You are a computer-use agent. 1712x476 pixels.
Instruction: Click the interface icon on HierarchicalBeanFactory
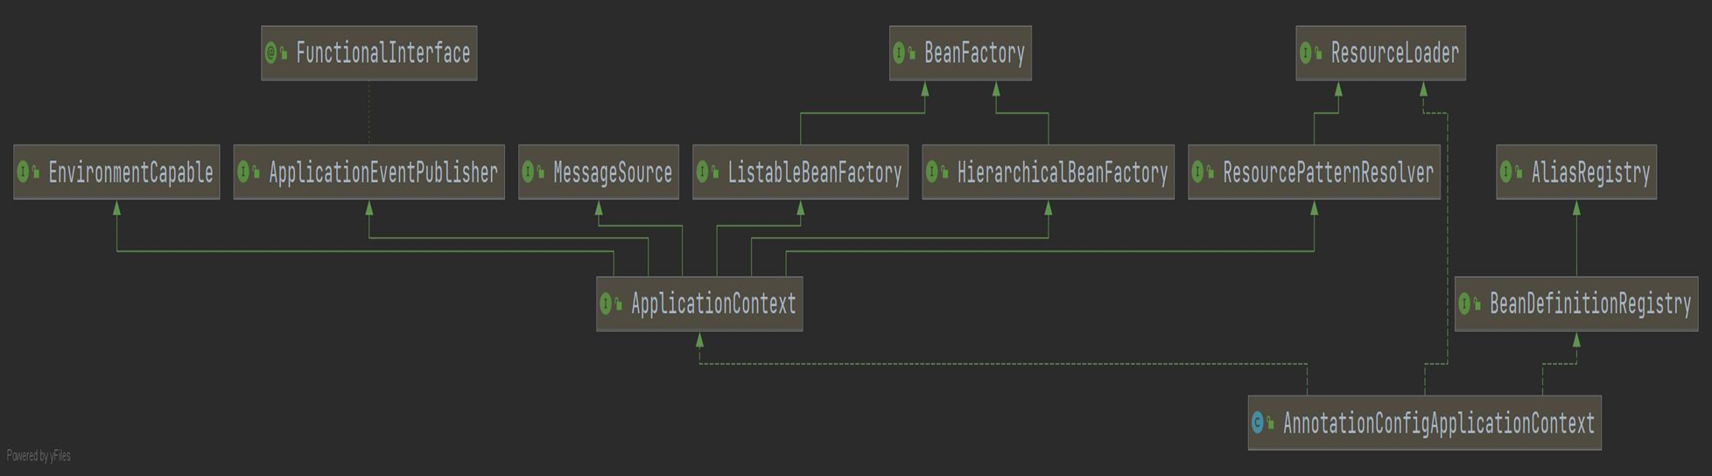coord(932,172)
